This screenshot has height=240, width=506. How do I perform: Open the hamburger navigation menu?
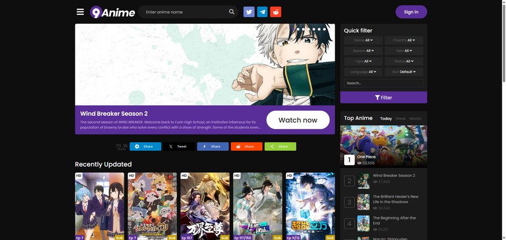click(x=80, y=12)
